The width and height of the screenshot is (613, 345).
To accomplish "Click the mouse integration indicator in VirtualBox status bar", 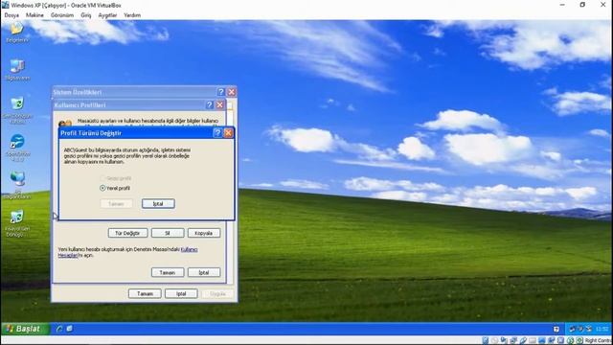I will (570, 341).
